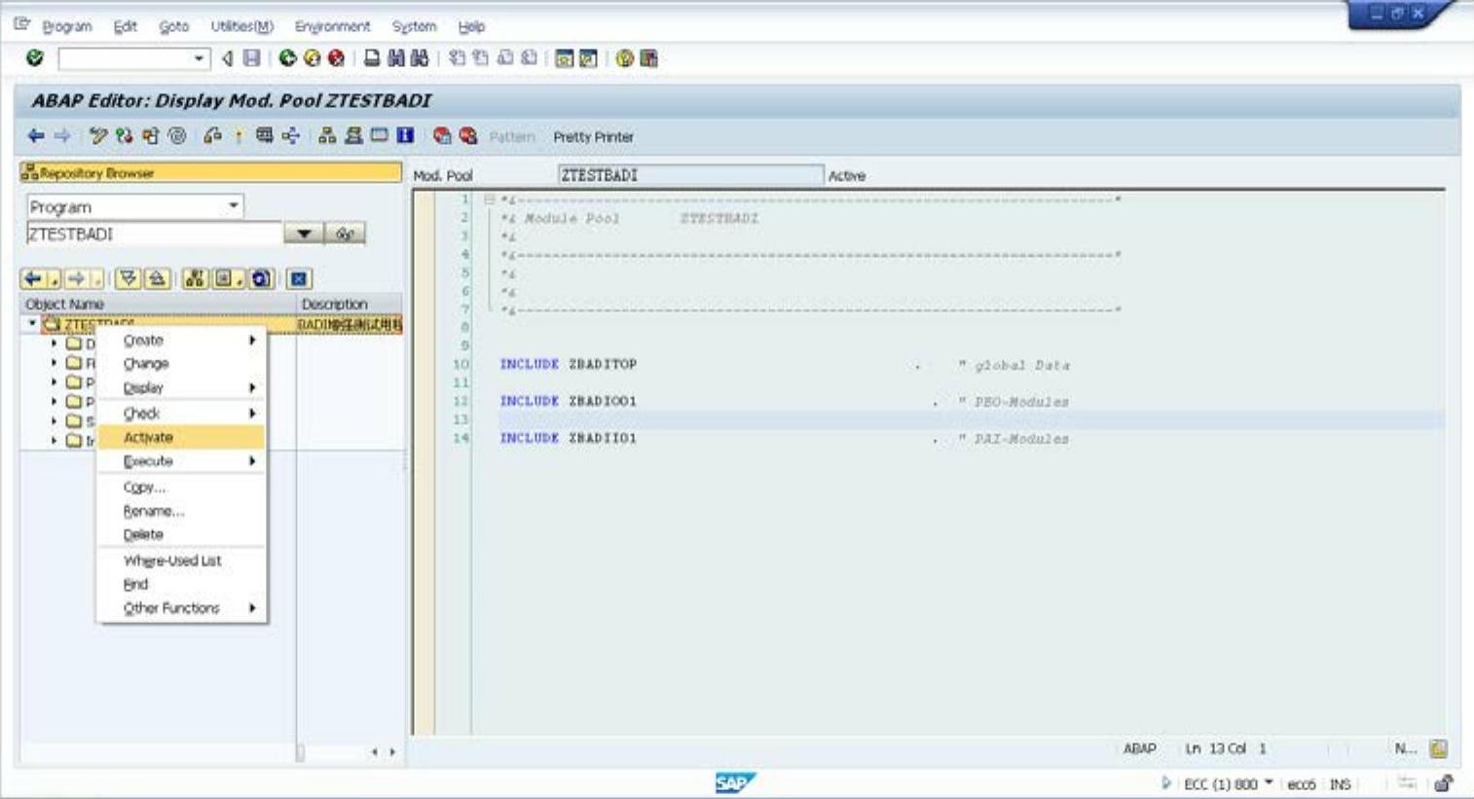Open the history dropdown beside ZTESTBADI field
The image size is (1474, 799).
click(304, 235)
